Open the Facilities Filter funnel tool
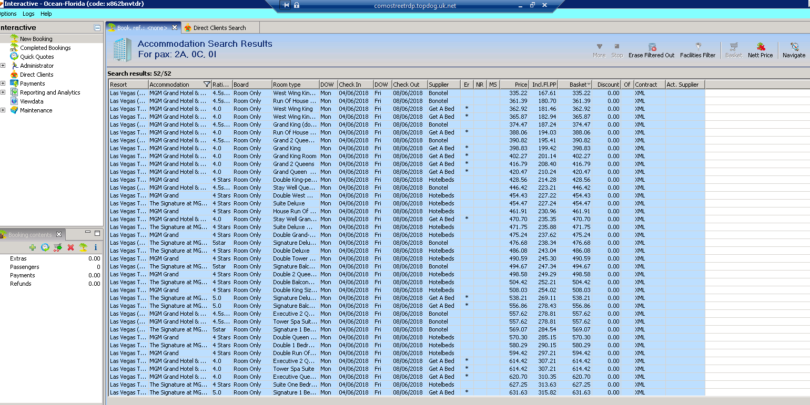The image size is (810, 405). 698,47
